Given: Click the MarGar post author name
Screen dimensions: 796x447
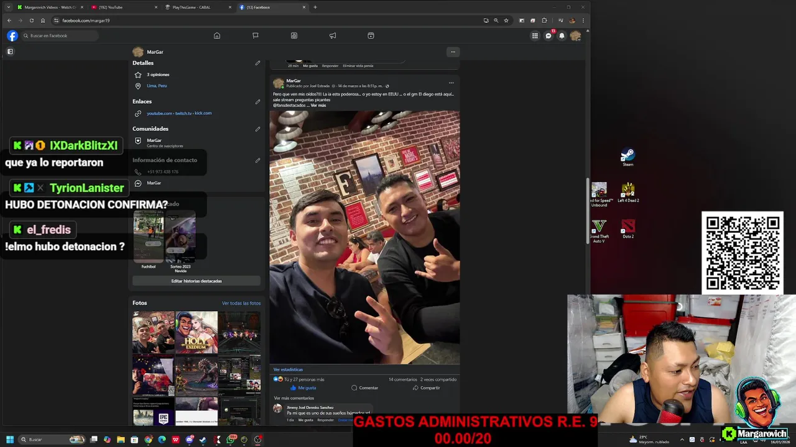Looking at the screenshot, I should tap(294, 81).
